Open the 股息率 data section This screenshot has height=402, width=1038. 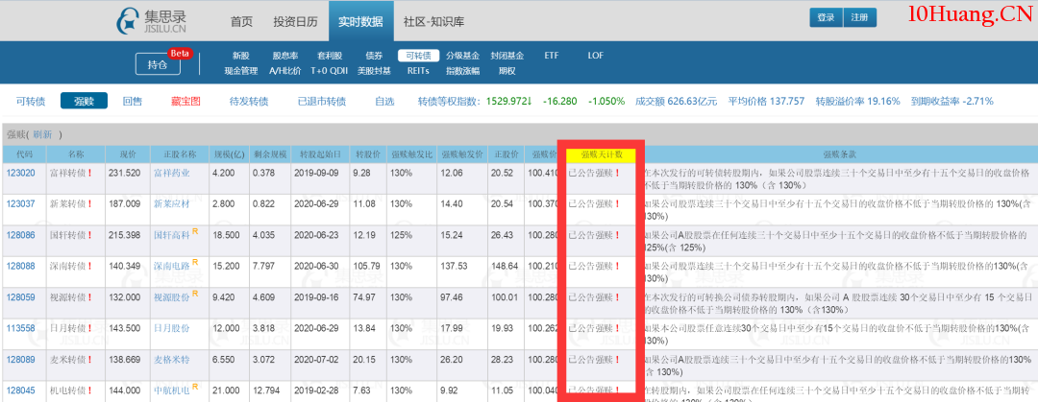(x=285, y=56)
